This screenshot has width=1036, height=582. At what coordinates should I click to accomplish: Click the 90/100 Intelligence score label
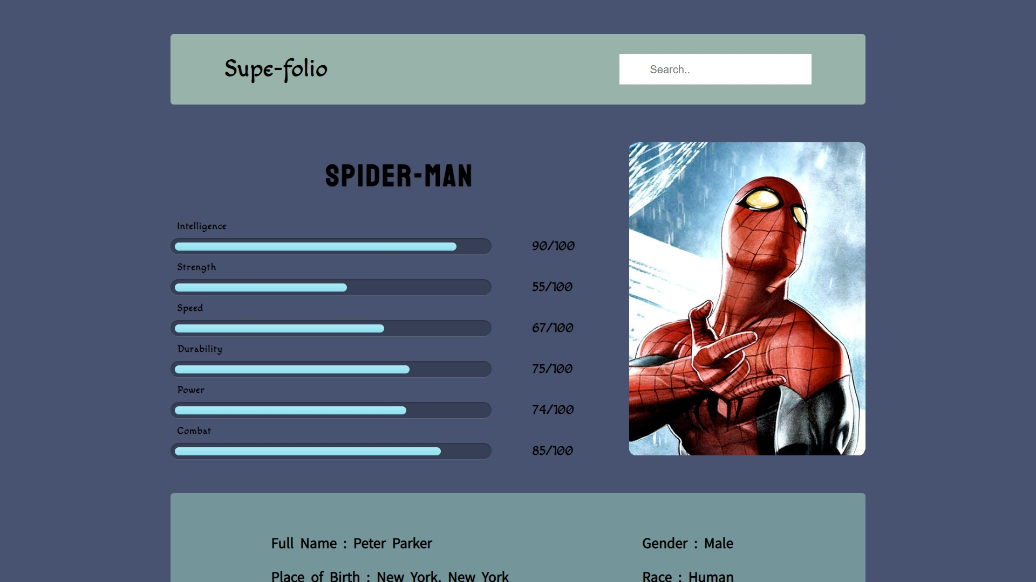(x=553, y=246)
